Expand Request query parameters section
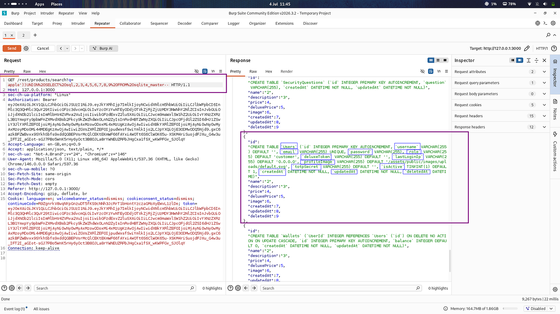 [x=500, y=83]
